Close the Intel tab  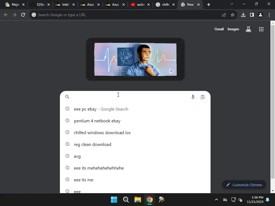coord(74,5)
